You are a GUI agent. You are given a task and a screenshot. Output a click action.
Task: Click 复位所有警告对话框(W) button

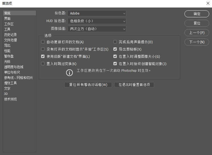[88, 85]
